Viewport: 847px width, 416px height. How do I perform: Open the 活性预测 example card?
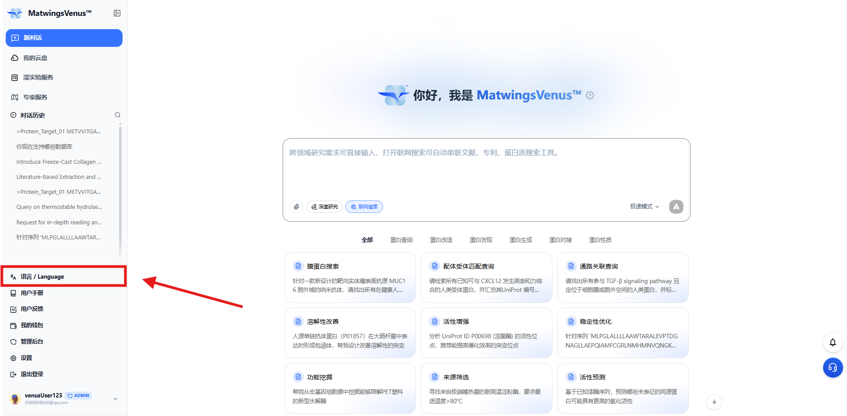point(623,388)
